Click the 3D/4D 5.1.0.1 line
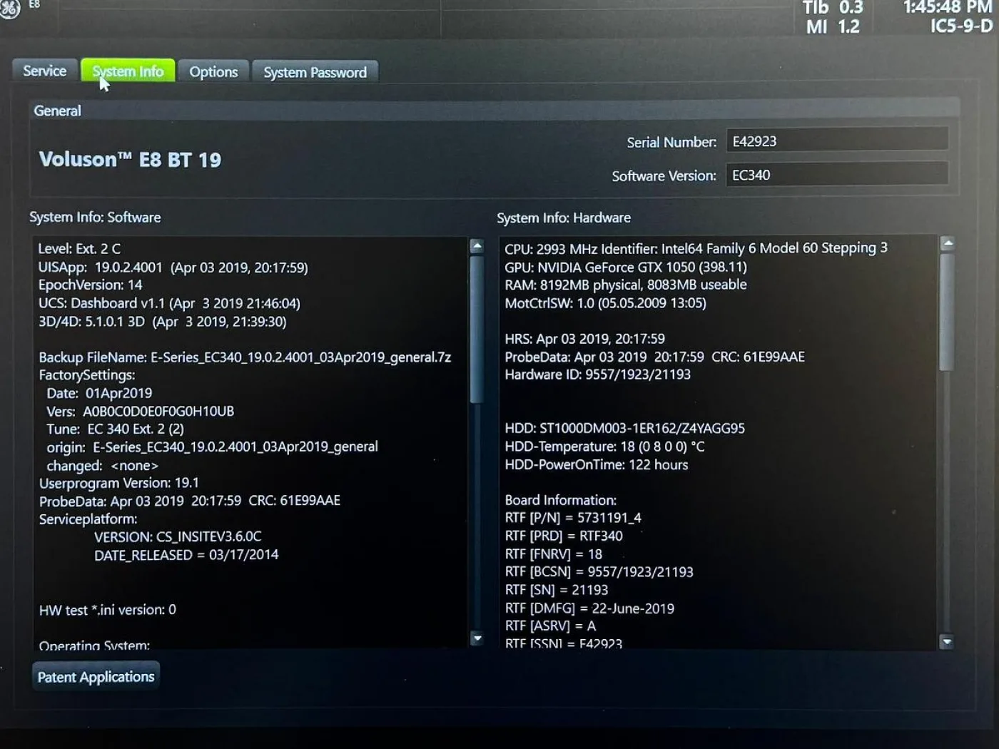Screen dimensions: 999x749 coord(162,322)
